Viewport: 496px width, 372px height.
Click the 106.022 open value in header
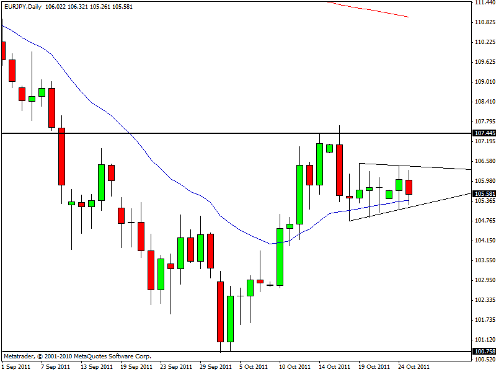(56, 6)
